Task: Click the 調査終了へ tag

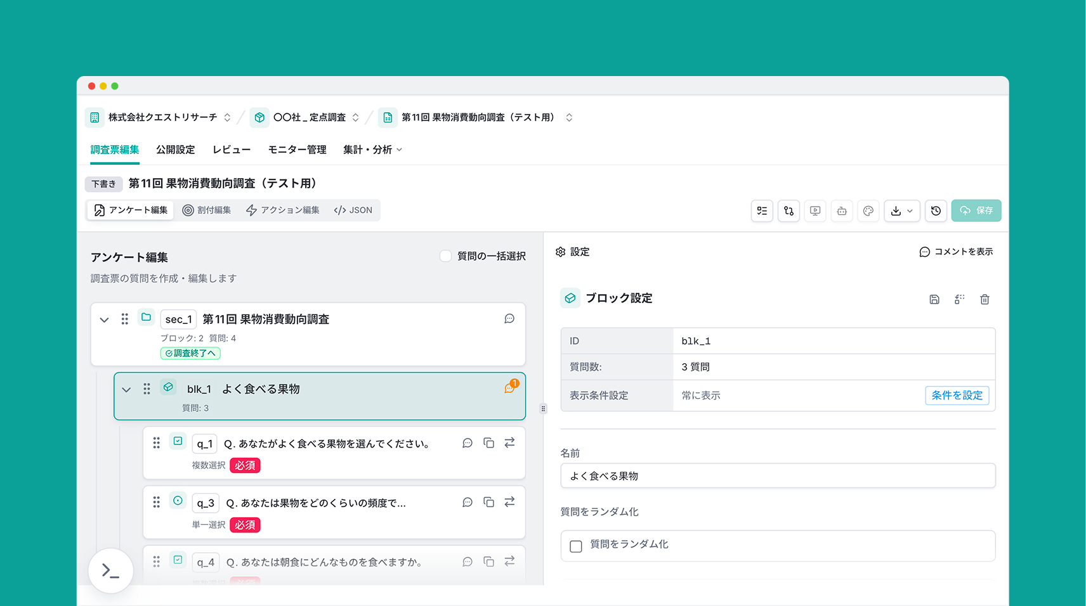Action: coord(190,353)
